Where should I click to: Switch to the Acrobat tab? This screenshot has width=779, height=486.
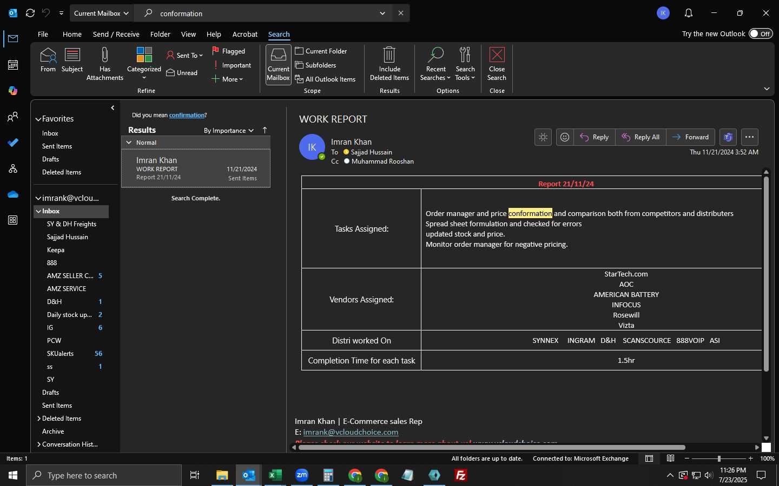coord(245,34)
